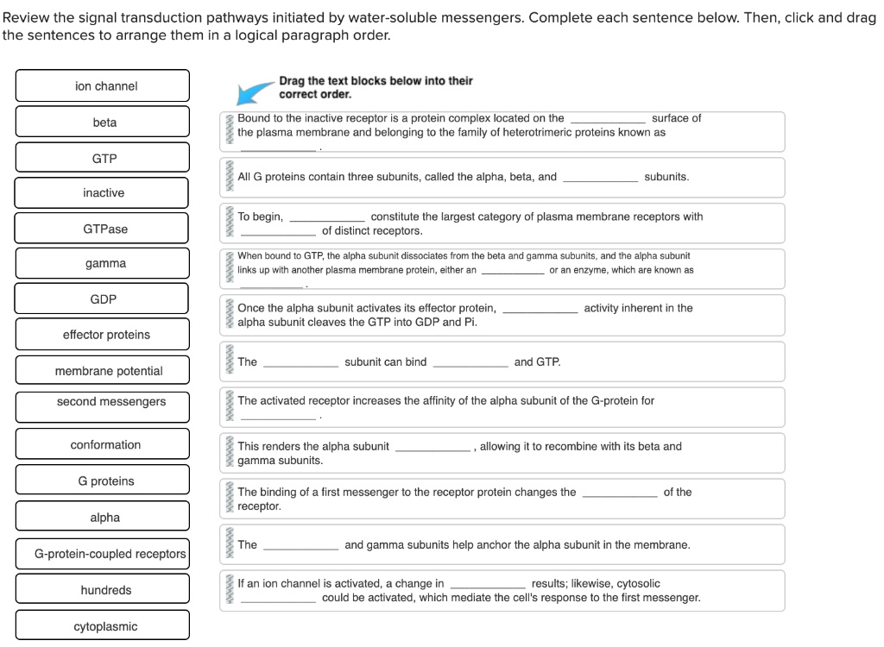The height and width of the screenshot is (647, 884).
Task: Select the 'G-protein-coupled receptors' word tile
Action: 102,553
